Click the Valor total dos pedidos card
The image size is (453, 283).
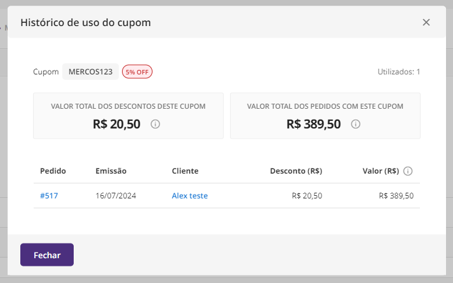pos(325,116)
